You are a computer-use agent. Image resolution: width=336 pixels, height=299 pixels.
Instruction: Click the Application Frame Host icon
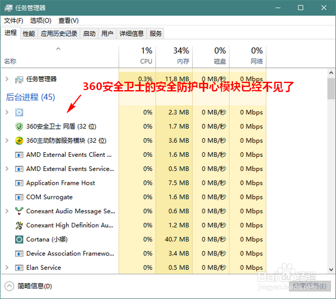[x=19, y=183]
